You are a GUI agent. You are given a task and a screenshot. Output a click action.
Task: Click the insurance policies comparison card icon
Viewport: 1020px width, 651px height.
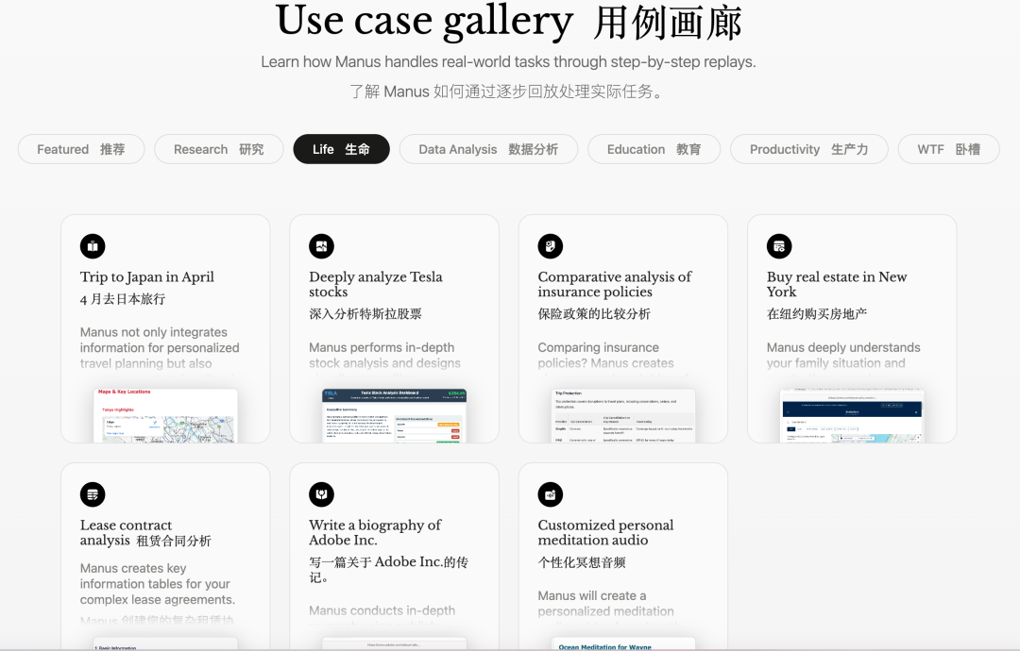pos(551,246)
